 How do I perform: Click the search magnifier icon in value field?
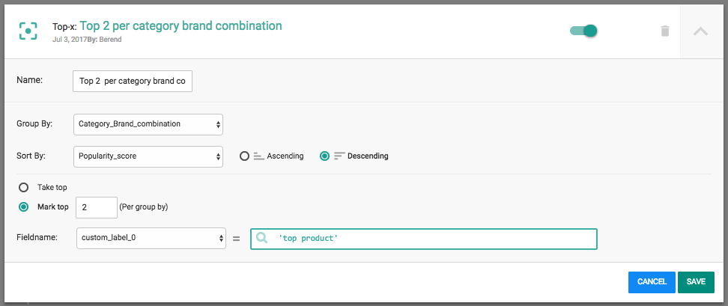pyautogui.click(x=262, y=238)
